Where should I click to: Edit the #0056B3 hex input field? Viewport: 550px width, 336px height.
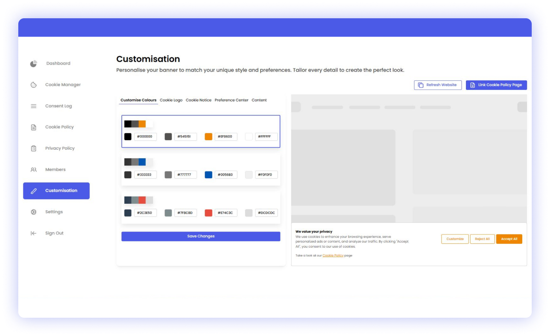coord(226,175)
